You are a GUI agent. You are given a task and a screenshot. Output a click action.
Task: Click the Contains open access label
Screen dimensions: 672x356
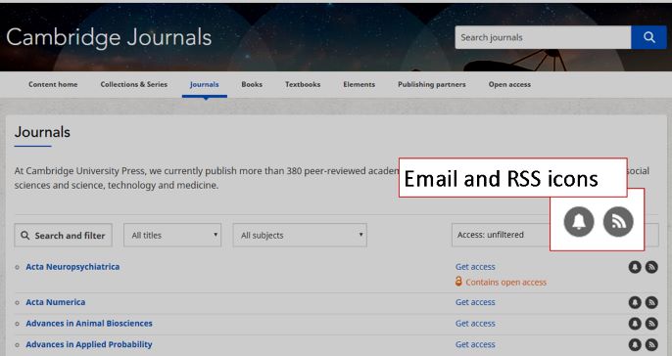coord(505,283)
